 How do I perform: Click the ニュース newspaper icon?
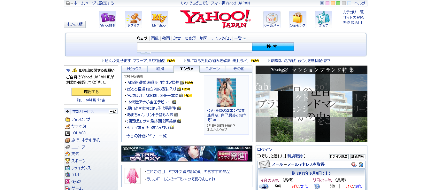(x=68, y=147)
